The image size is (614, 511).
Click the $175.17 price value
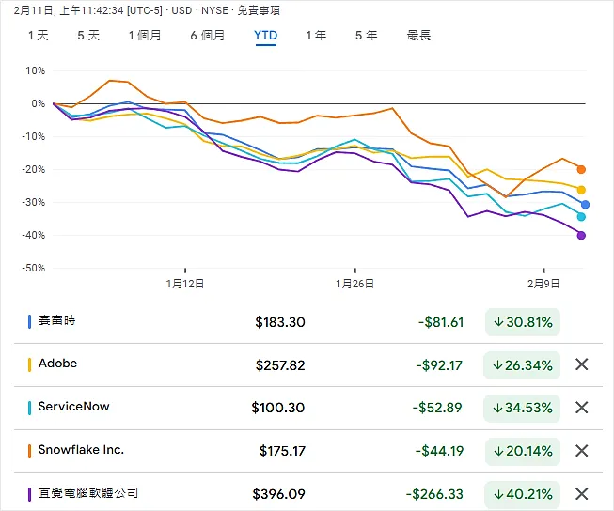click(x=282, y=451)
